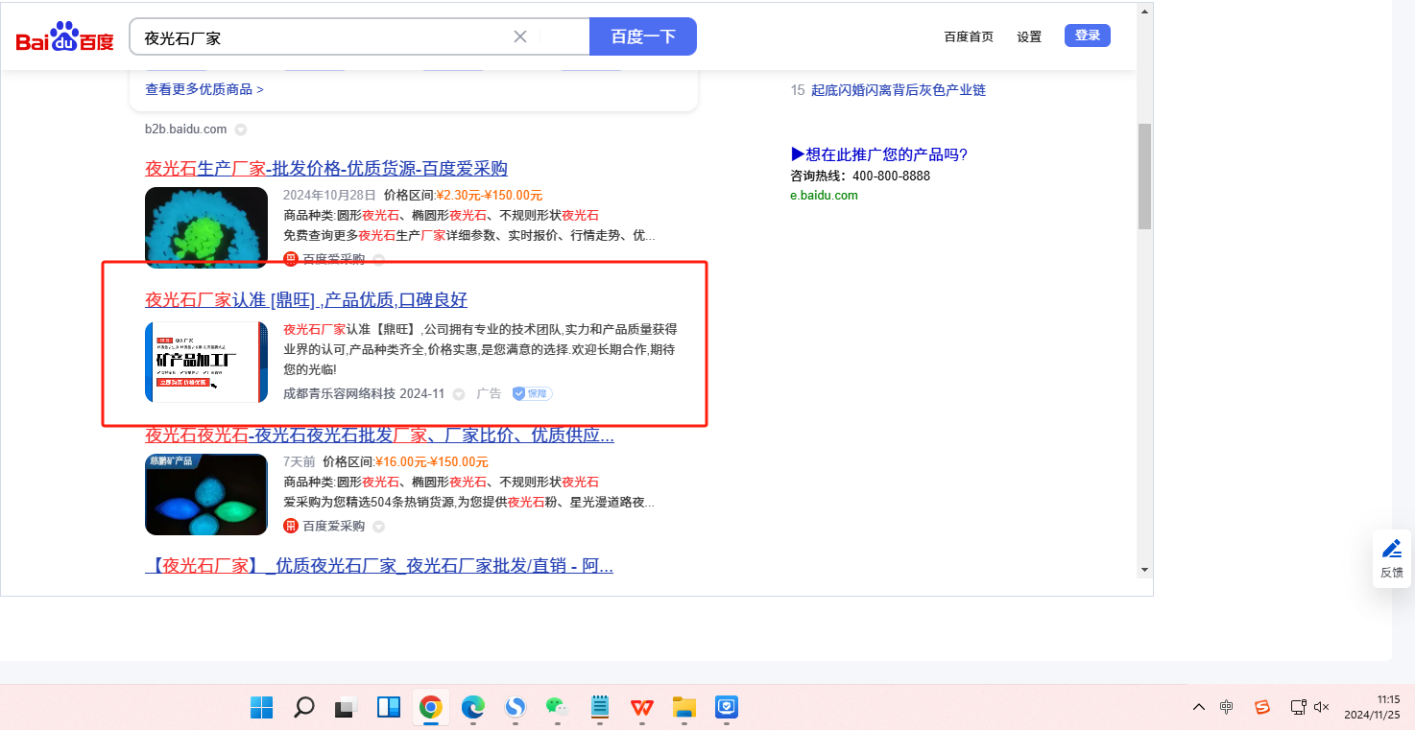Screen dimensions: 1415x730
Task: Click the 保障 shield badge on the ad
Action: coord(532,393)
